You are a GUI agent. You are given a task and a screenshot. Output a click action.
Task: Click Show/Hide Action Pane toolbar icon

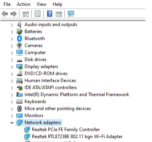59,14
